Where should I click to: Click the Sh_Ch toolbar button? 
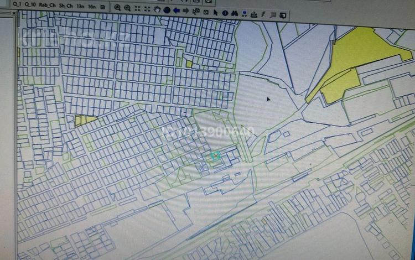coord(66,6)
